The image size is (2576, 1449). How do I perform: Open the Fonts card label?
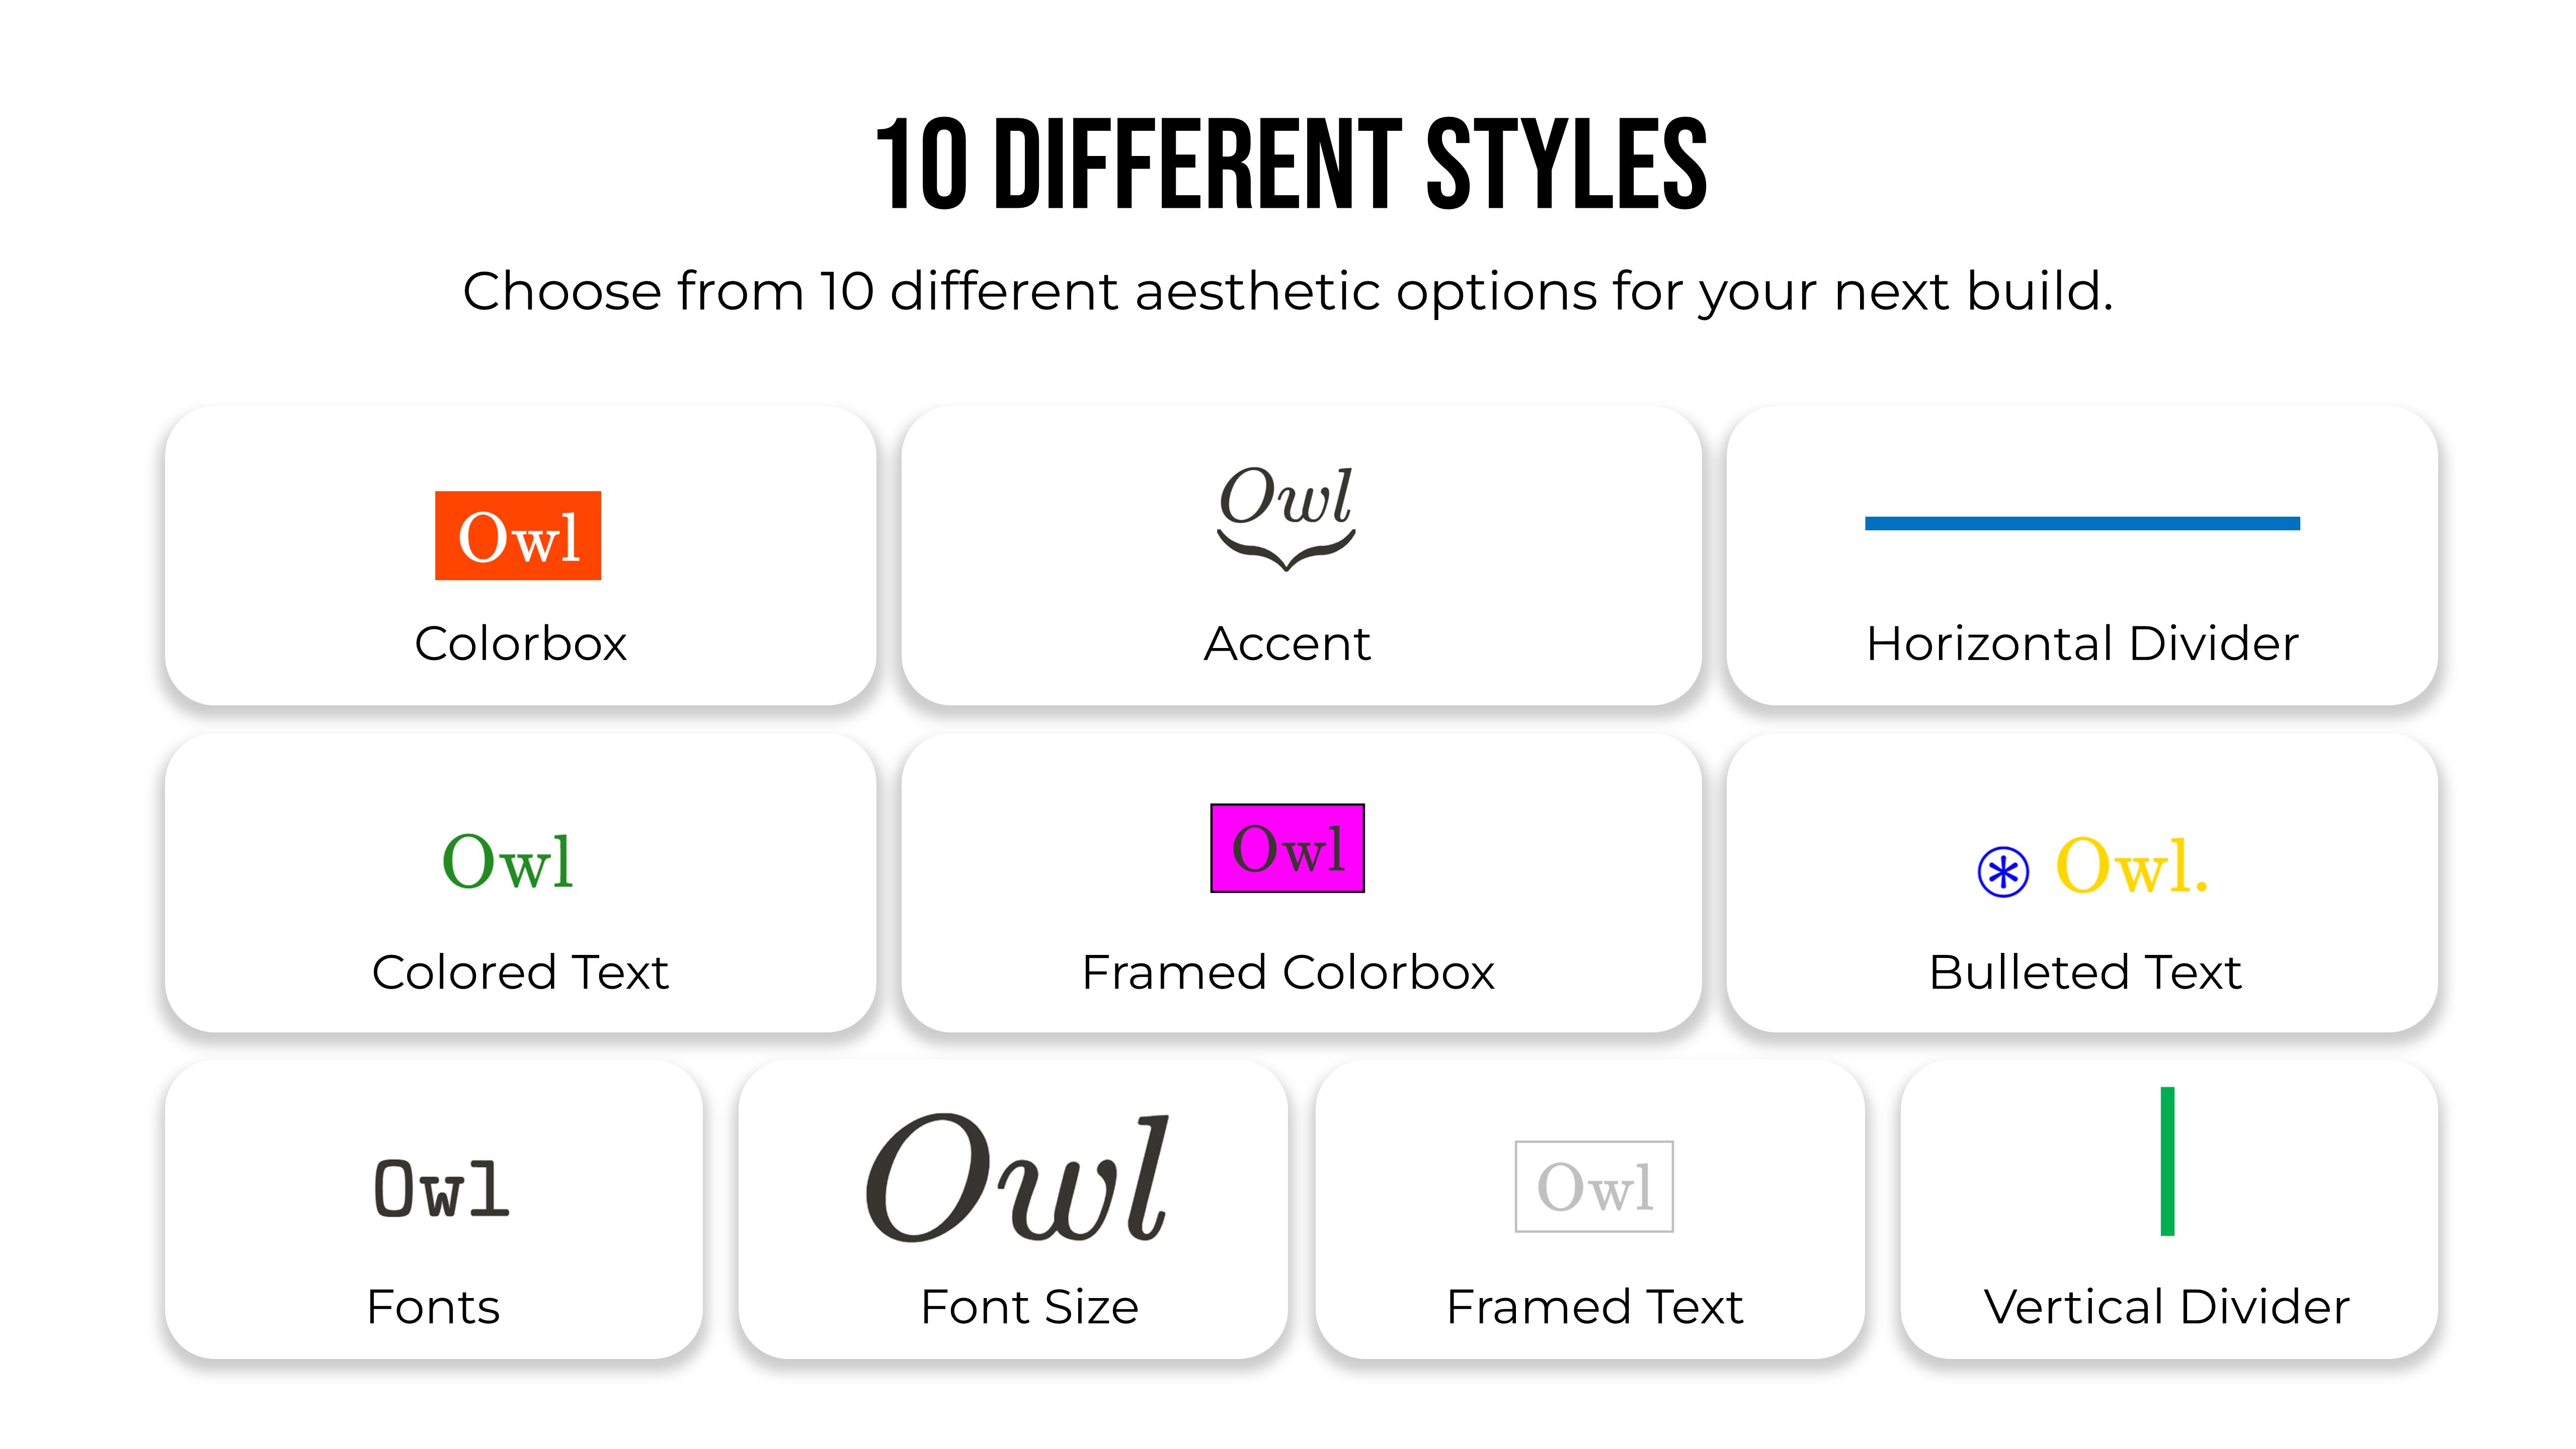click(433, 1307)
